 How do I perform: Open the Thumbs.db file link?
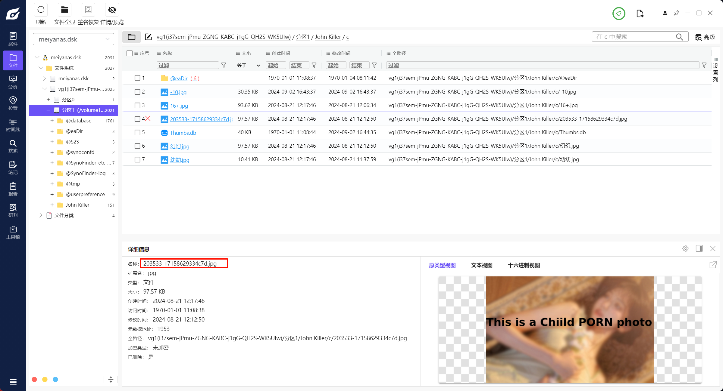(x=183, y=133)
